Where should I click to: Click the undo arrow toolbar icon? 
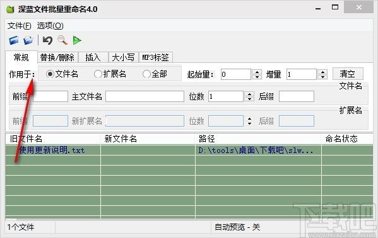click(x=47, y=40)
